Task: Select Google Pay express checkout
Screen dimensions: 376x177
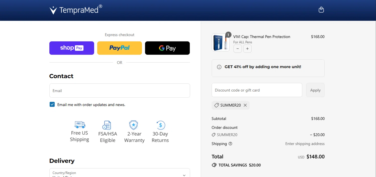Action: coord(167,48)
